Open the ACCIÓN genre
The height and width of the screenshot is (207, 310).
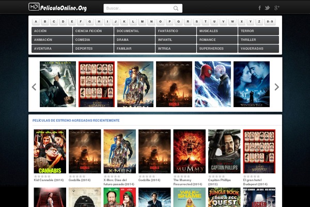[52, 31]
